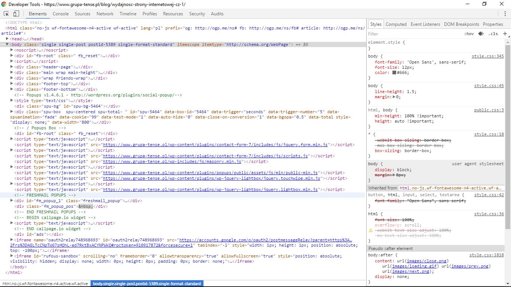Open style.css:345 source link
This screenshot has width=511, height=287.
point(488,56)
